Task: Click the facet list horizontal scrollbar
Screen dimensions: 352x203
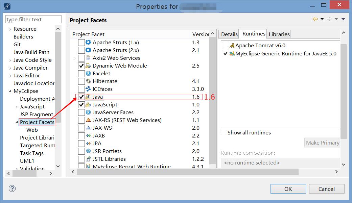Action: coord(188,172)
